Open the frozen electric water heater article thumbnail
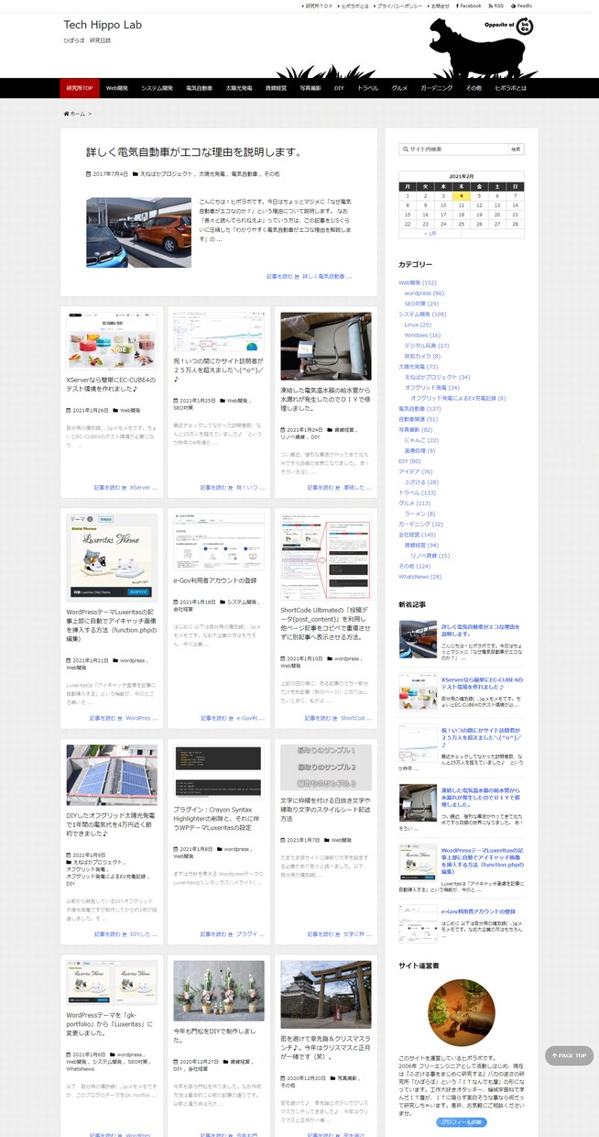Viewport: 599px width, 1137px height. [326, 346]
